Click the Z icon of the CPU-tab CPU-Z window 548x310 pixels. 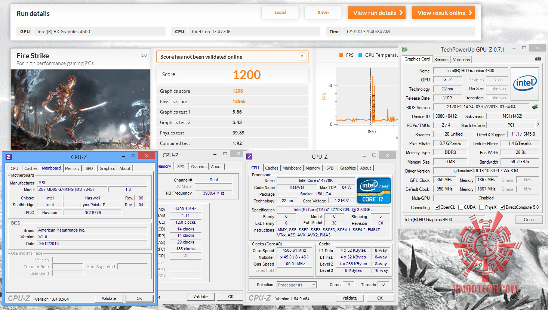(249, 156)
